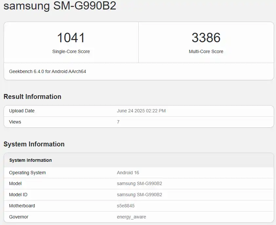Select the Model value samsung SM-G990B2

pos(139,183)
